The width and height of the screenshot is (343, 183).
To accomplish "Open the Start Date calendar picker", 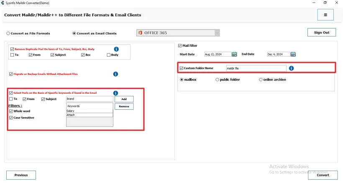I will click(234, 54).
